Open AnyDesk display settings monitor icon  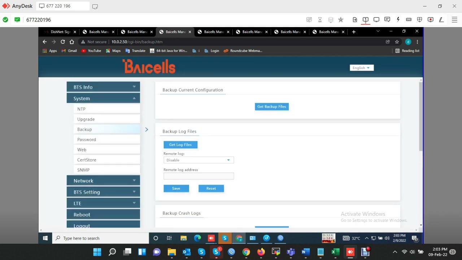pos(376,19)
